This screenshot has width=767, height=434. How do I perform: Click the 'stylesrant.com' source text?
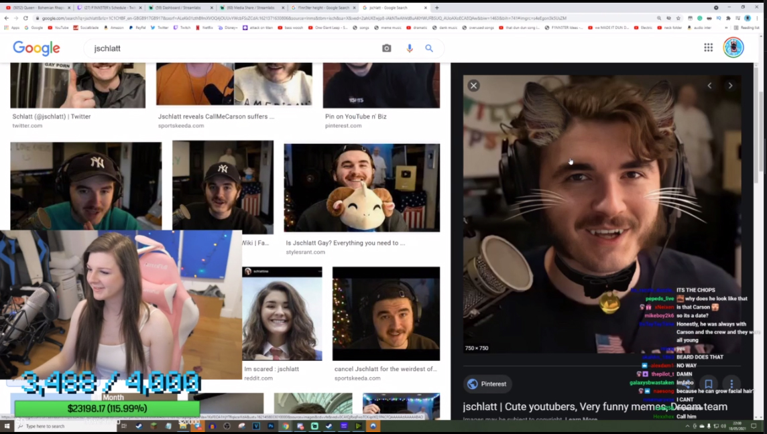(x=305, y=252)
